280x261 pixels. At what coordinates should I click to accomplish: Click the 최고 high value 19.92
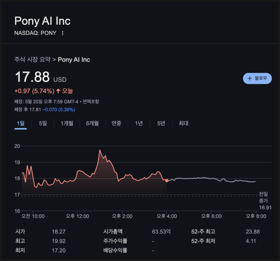point(59,241)
